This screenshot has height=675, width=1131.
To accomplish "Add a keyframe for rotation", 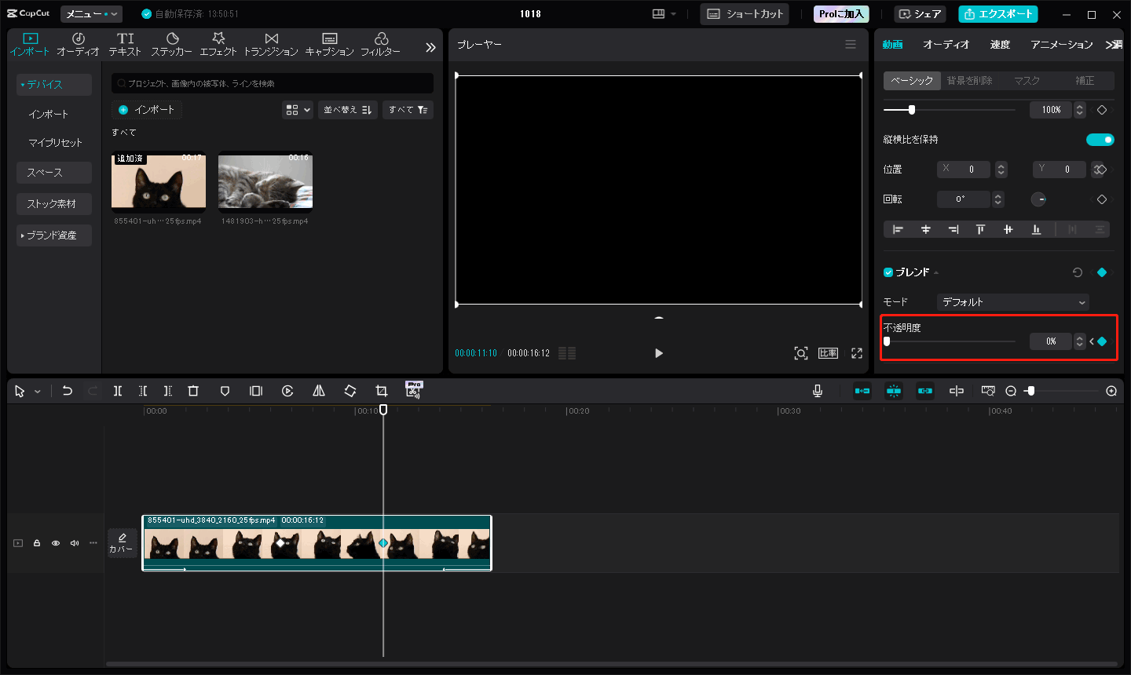I will 1102,199.
